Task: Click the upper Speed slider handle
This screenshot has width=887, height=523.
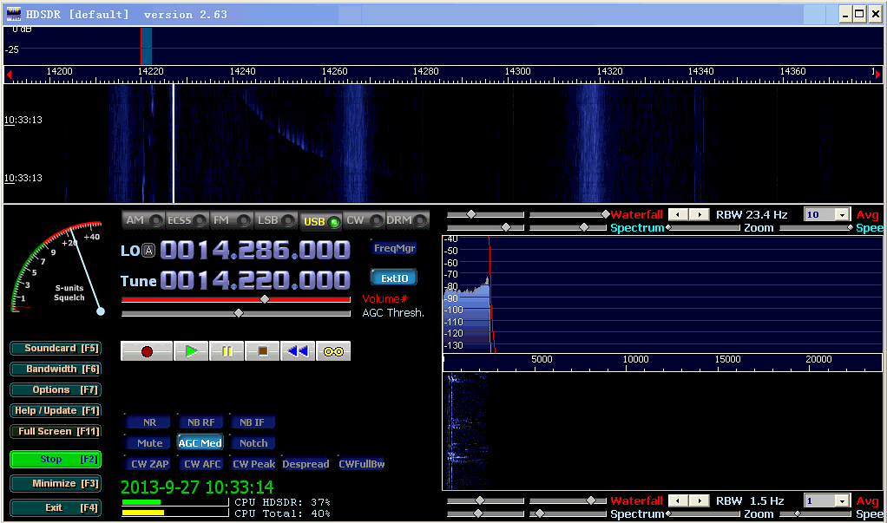Action: click(850, 227)
